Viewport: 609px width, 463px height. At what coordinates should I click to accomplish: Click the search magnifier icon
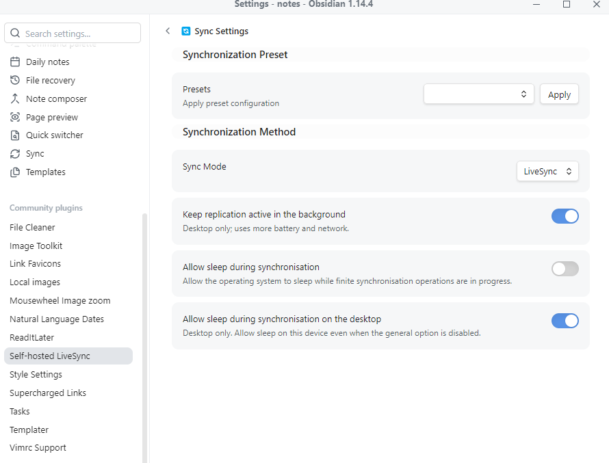[15, 34]
